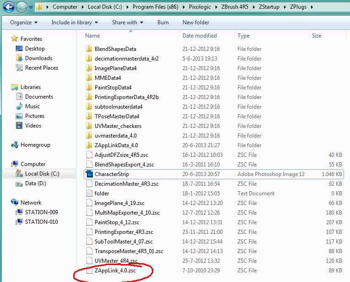Select the MMEData4 folder name

(x=108, y=78)
